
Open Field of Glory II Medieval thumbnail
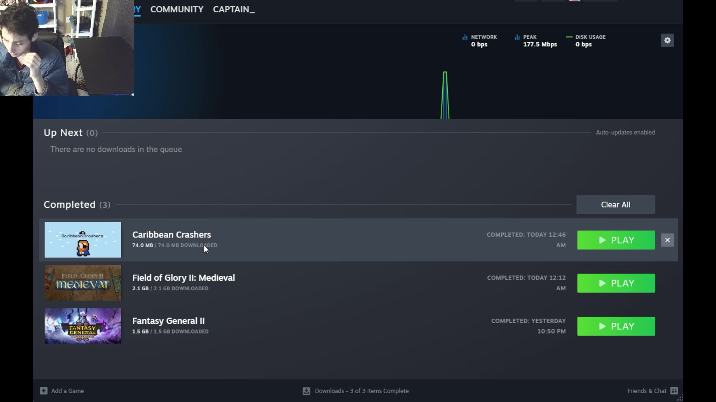[83, 283]
